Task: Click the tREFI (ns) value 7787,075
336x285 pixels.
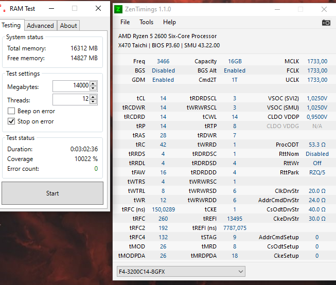Action: pos(235,228)
